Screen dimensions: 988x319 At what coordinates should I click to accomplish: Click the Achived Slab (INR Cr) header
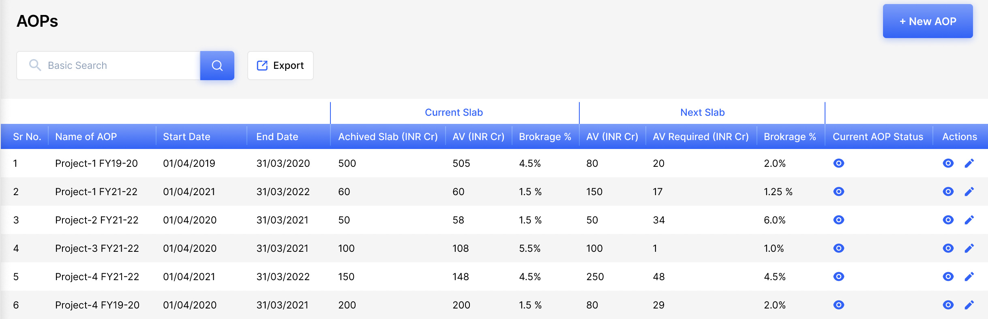(388, 137)
